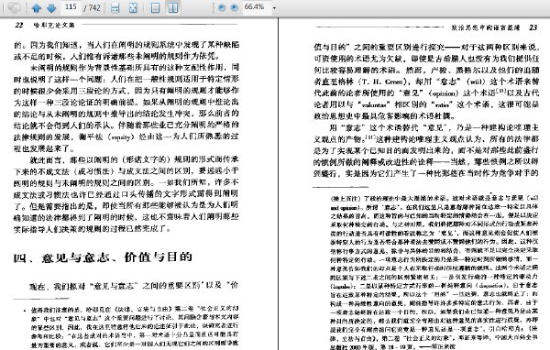Screen dimensions: 550x350
Task: Switch to single page view
Action: pyautogui.click(x=156, y=7)
